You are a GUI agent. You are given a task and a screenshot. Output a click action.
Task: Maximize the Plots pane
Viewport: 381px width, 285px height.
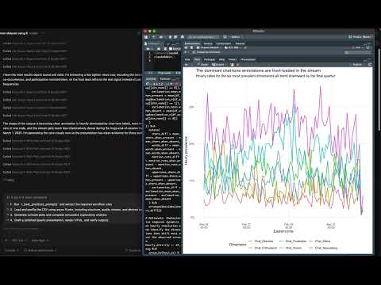point(370,59)
